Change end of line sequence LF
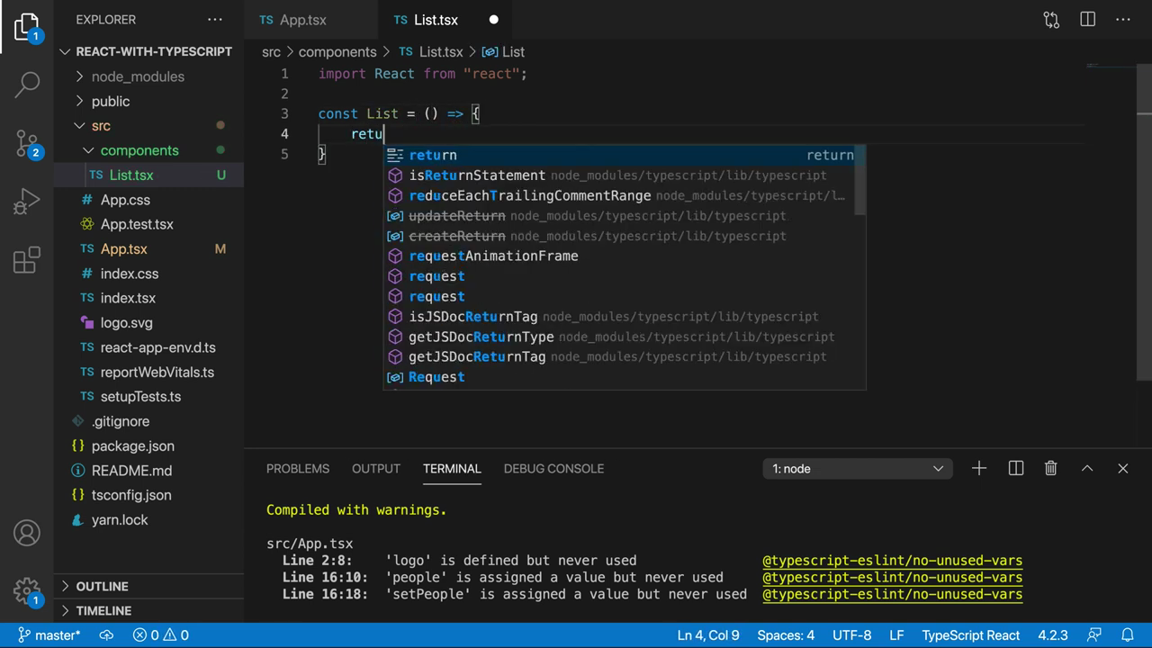 tap(897, 634)
